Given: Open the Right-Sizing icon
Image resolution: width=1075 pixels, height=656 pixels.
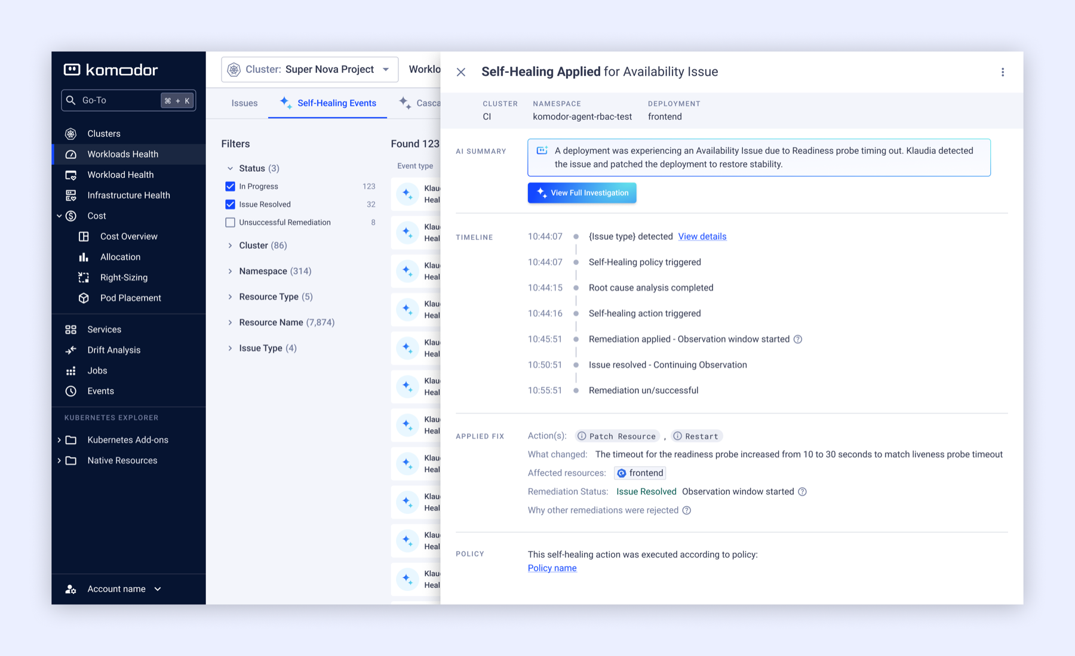Looking at the screenshot, I should pyautogui.click(x=84, y=278).
